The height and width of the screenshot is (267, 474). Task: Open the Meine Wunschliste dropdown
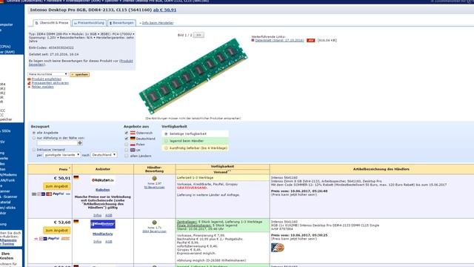(47, 74)
